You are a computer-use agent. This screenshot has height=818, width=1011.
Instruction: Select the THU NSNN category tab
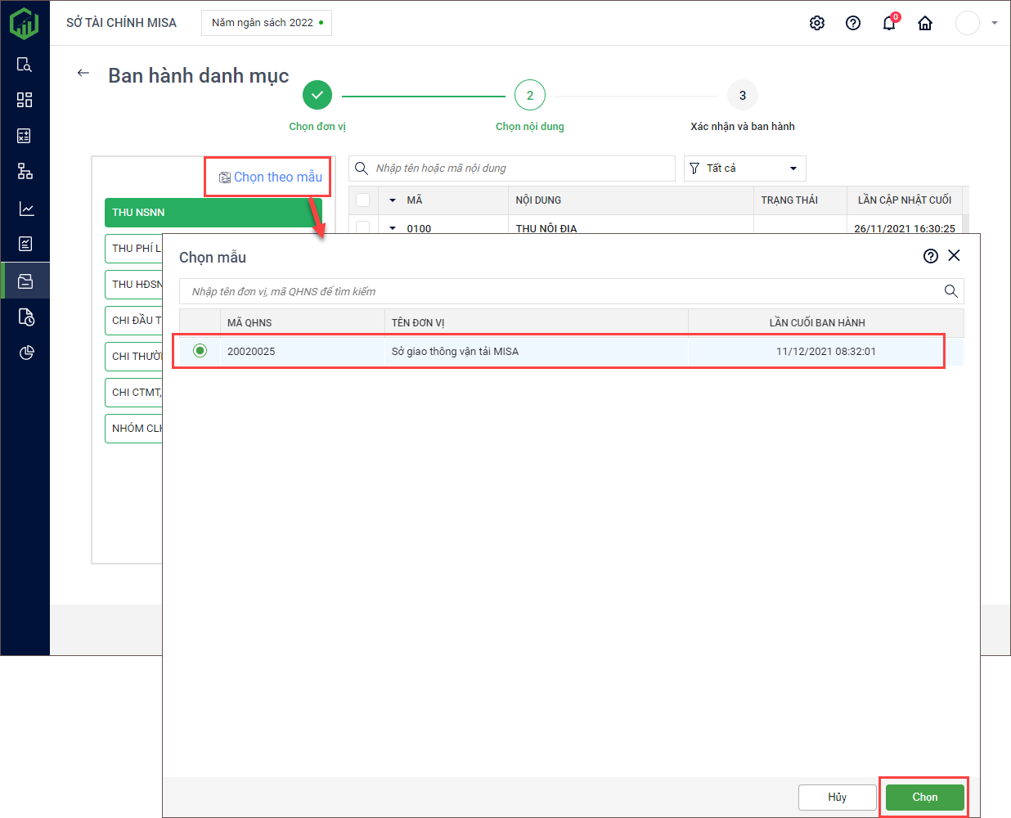213,213
